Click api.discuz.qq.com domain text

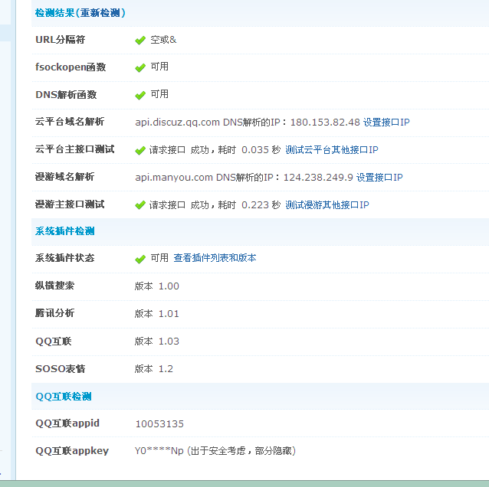click(178, 123)
